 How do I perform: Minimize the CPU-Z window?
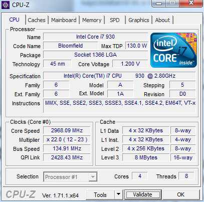click(x=159, y=3)
